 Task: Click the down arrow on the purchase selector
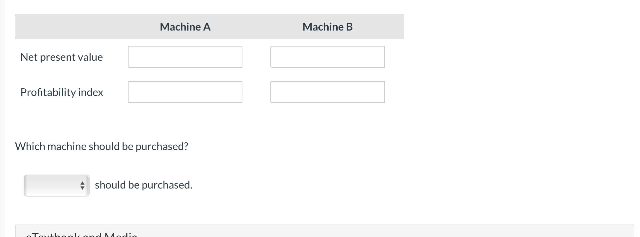tap(83, 188)
